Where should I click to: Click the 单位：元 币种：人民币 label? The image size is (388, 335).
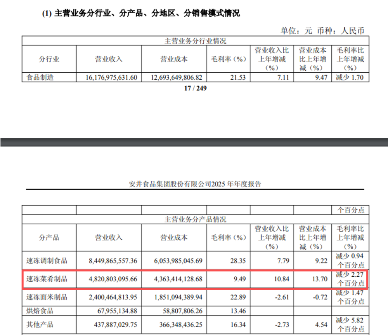(x=322, y=31)
